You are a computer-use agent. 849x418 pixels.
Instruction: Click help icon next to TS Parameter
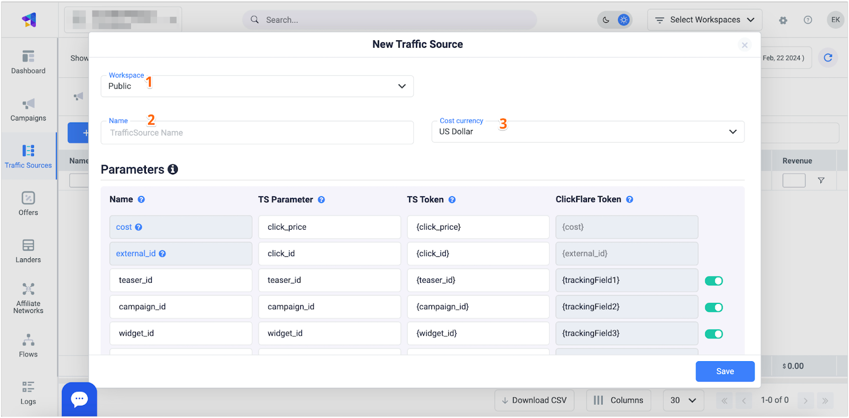(321, 200)
